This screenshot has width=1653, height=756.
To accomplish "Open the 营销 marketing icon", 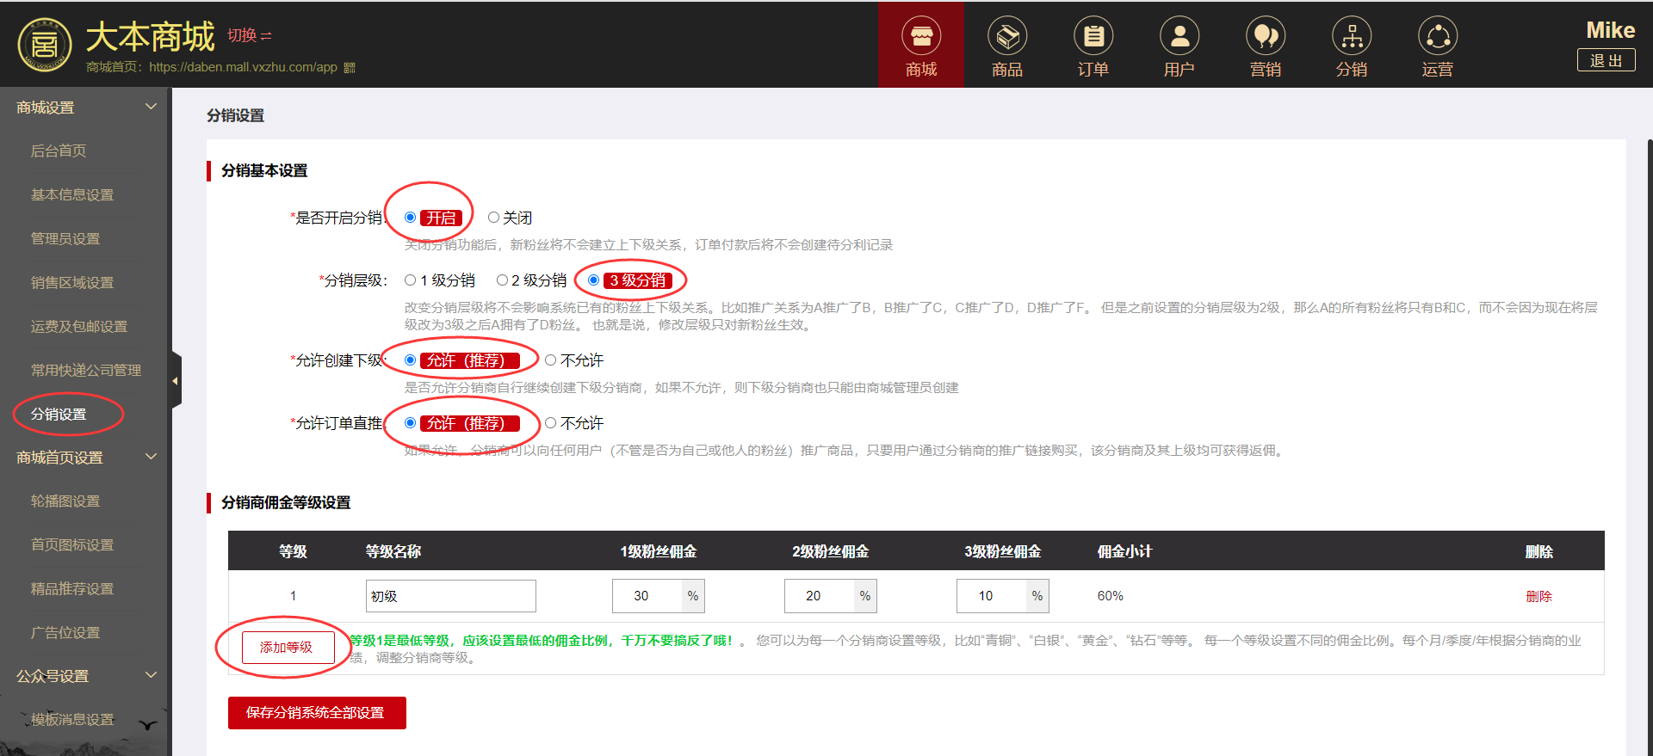I will 1265,37.
